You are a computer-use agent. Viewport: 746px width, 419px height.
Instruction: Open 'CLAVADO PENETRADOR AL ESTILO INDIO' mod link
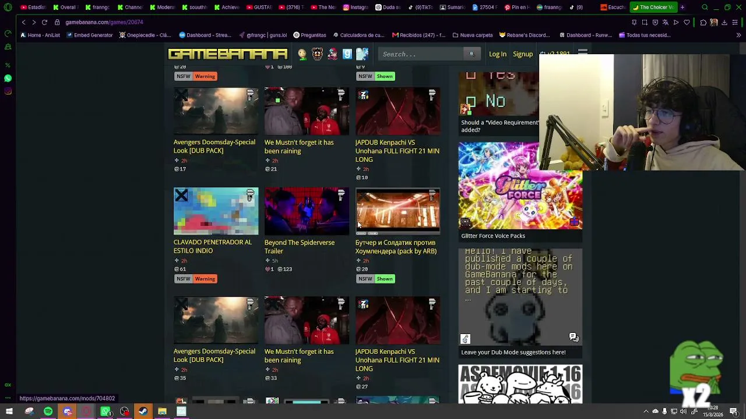click(x=213, y=246)
